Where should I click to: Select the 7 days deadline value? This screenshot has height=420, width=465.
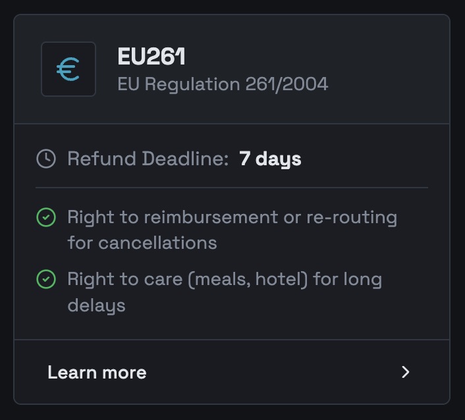(270, 159)
